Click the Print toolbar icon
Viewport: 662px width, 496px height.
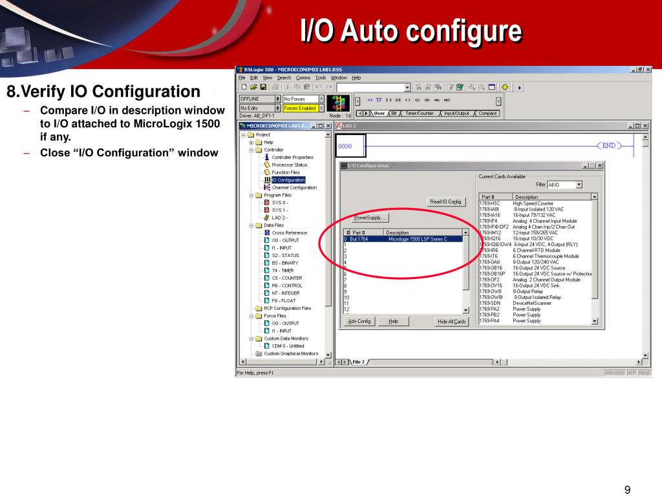[x=275, y=87]
